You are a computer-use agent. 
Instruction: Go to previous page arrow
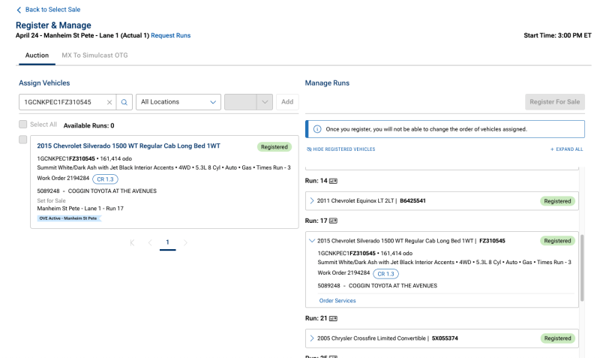coord(150,242)
